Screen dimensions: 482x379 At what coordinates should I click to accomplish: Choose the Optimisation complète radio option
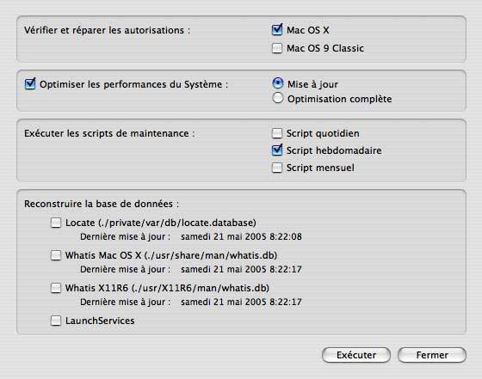tap(277, 98)
